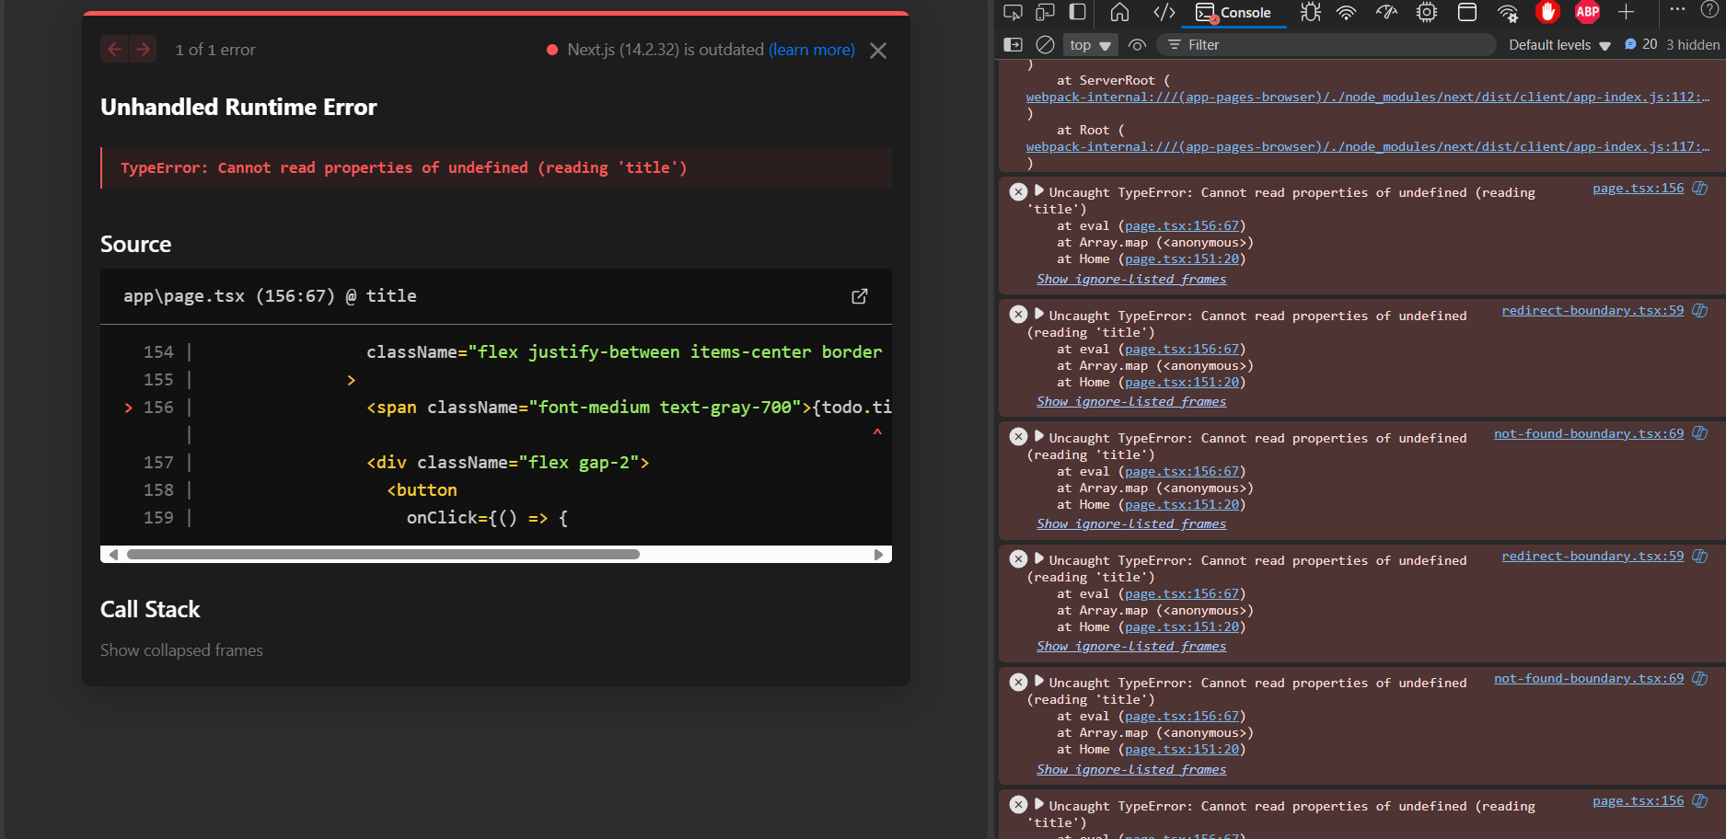Viewport: 1726px width, 839px height.
Task: Toggle the inspect element picker
Action: 1013,12
